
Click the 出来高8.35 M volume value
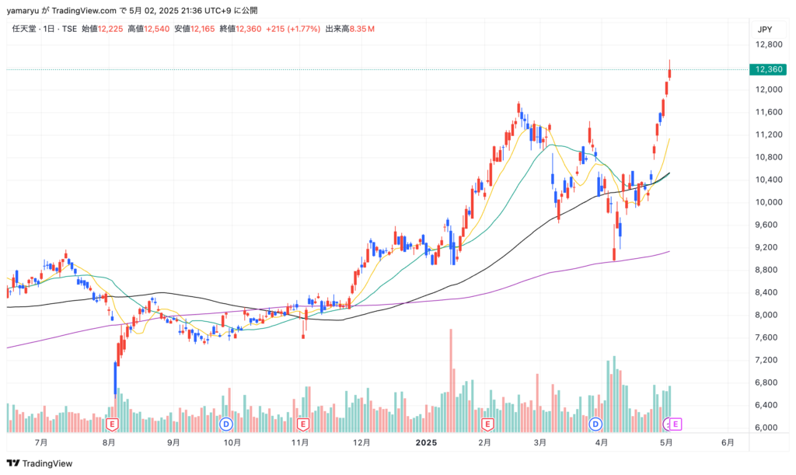[x=350, y=29]
